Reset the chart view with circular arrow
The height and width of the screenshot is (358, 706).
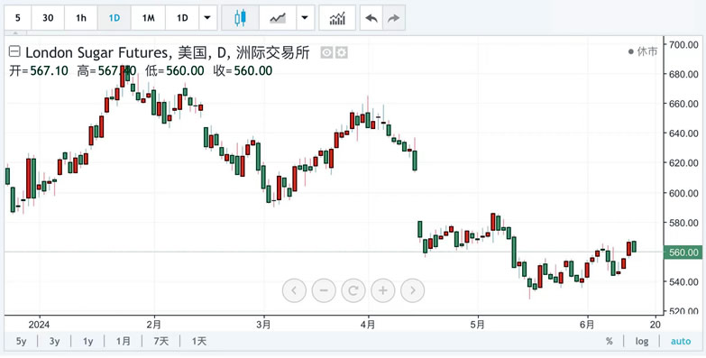[x=353, y=290]
